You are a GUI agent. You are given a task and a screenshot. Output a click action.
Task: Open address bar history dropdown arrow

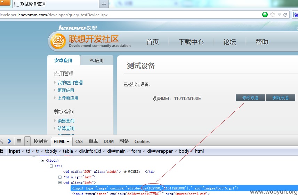[x=279, y=15]
